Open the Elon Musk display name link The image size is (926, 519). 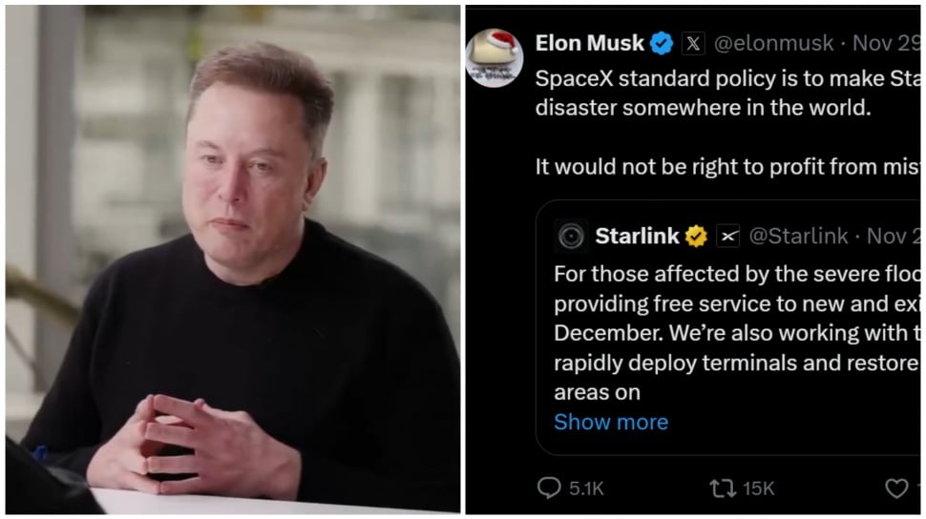click(589, 43)
